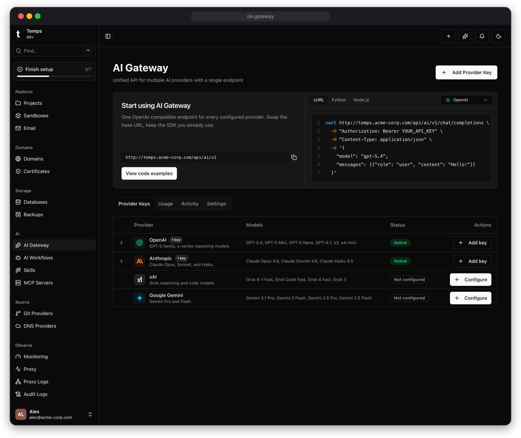Toggle the sidebar panel icon
Viewport: 521px width, 438px height.
point(108,36)
